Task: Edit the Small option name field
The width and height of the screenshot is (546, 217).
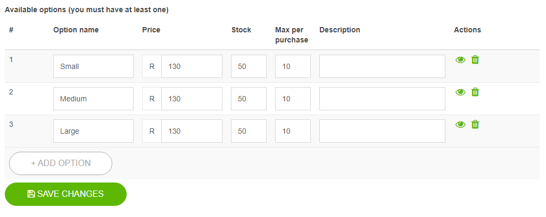Action: tap(93, 66)
